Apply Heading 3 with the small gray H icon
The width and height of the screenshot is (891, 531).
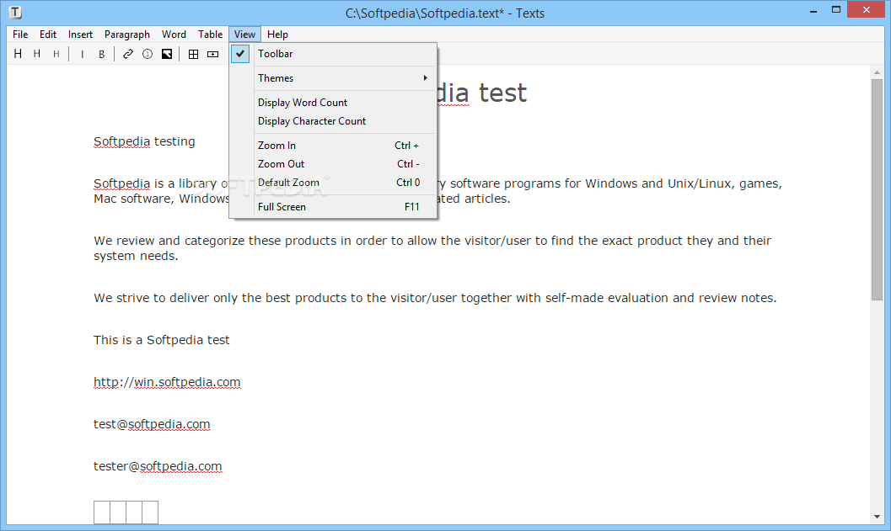(x=56, y=54)
